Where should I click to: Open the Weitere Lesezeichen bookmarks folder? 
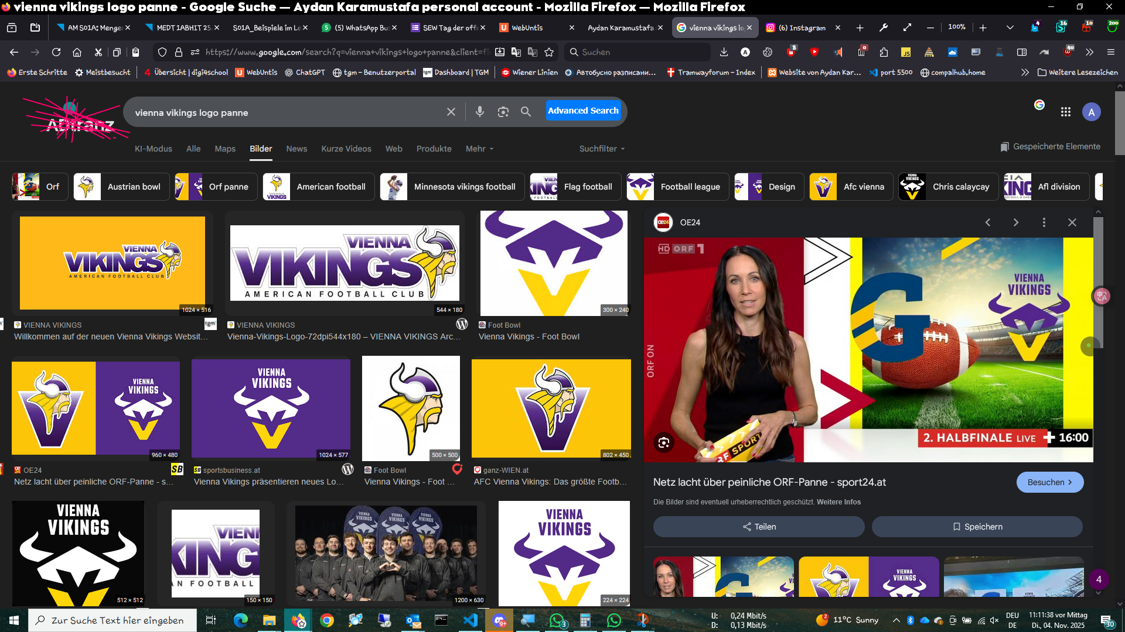[x=1078, y=73]
